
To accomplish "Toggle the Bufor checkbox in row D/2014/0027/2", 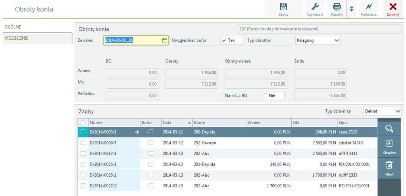I will point(151,186).
